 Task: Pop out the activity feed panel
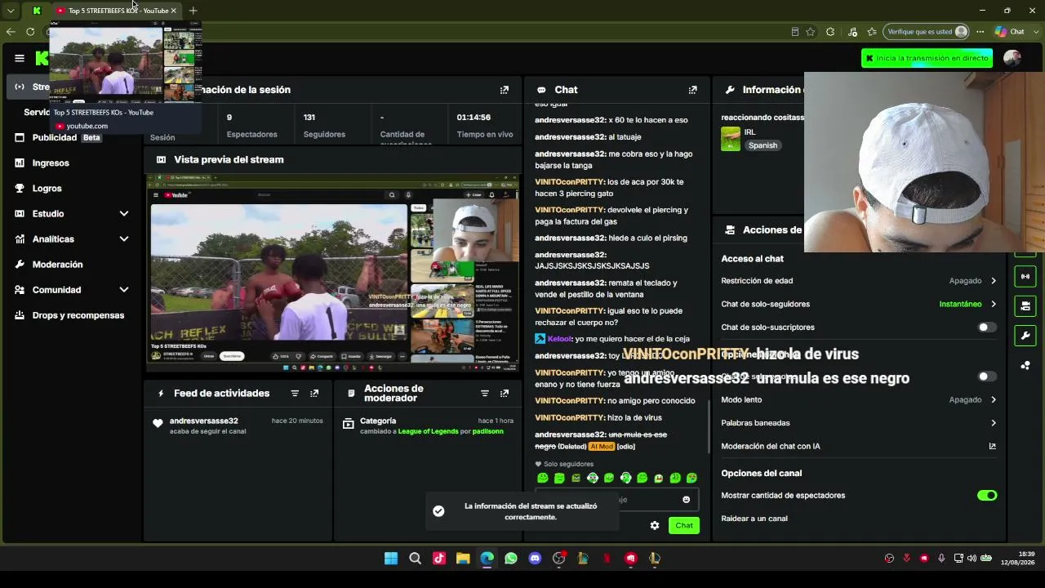point(314,394)
